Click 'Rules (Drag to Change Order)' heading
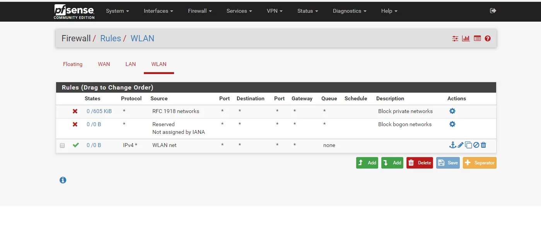Screen dimensions: 541x250 [x=108, y=88]
